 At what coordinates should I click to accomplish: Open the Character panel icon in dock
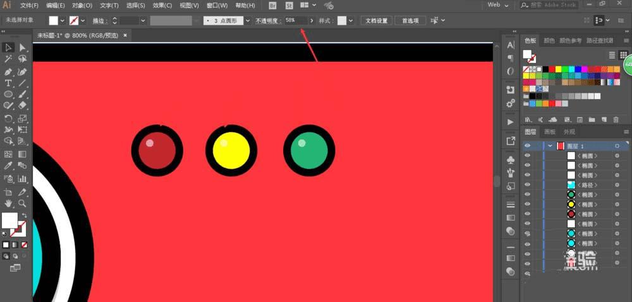click(511, 45)
